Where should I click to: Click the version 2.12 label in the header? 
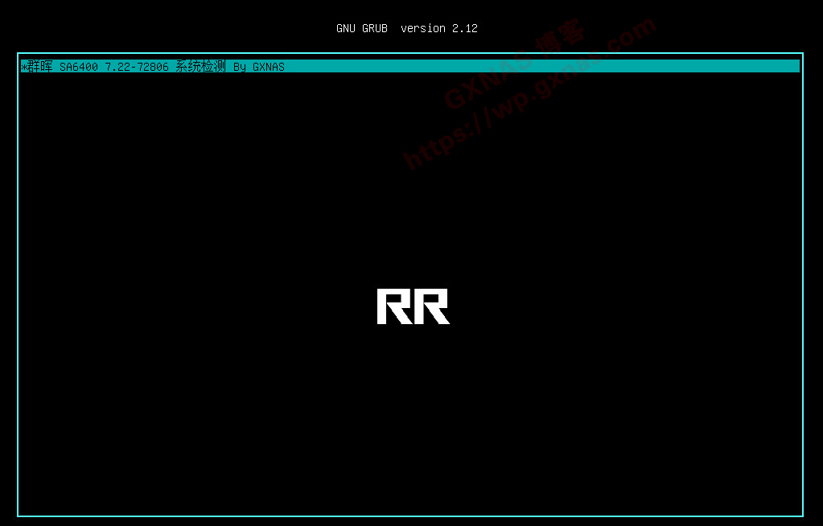(x=439, y=28)
